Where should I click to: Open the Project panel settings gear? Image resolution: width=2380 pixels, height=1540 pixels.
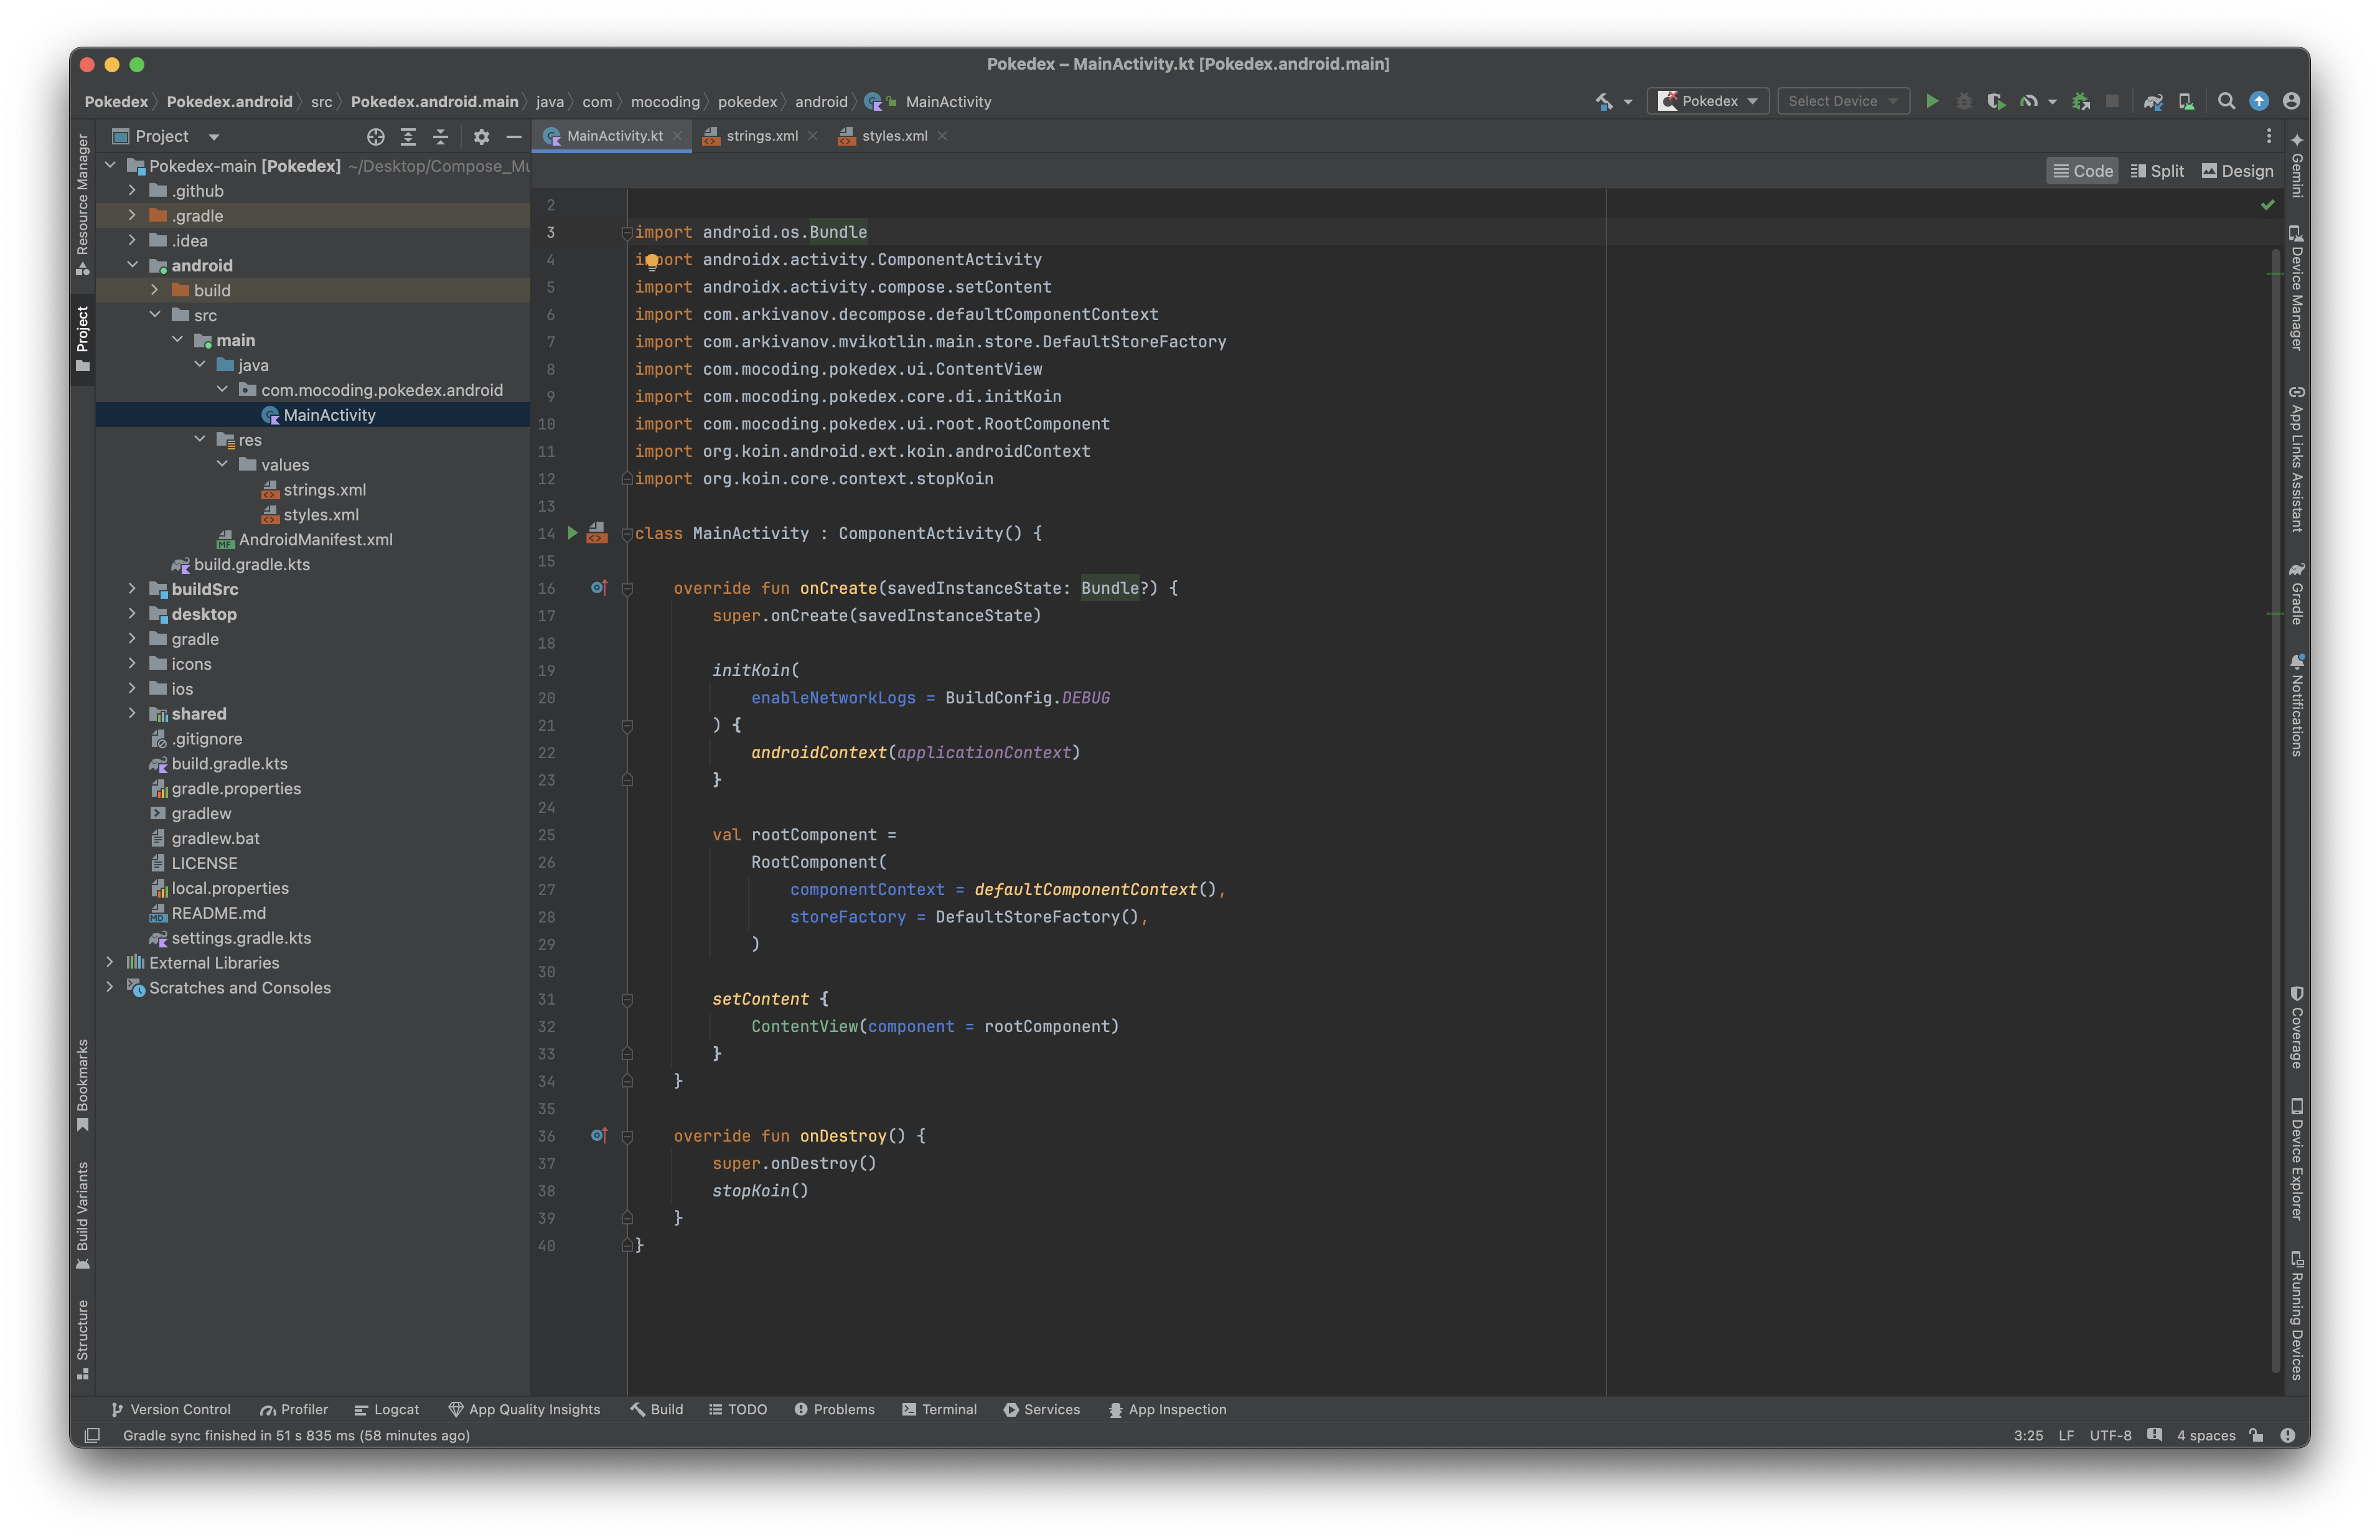click(x=481, y=137)
